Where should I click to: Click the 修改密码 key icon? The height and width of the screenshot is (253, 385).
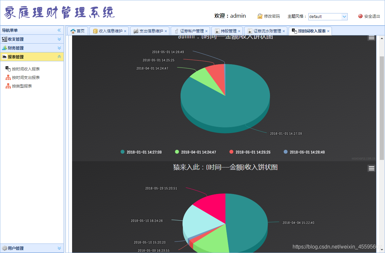click(x=260, y=16)
